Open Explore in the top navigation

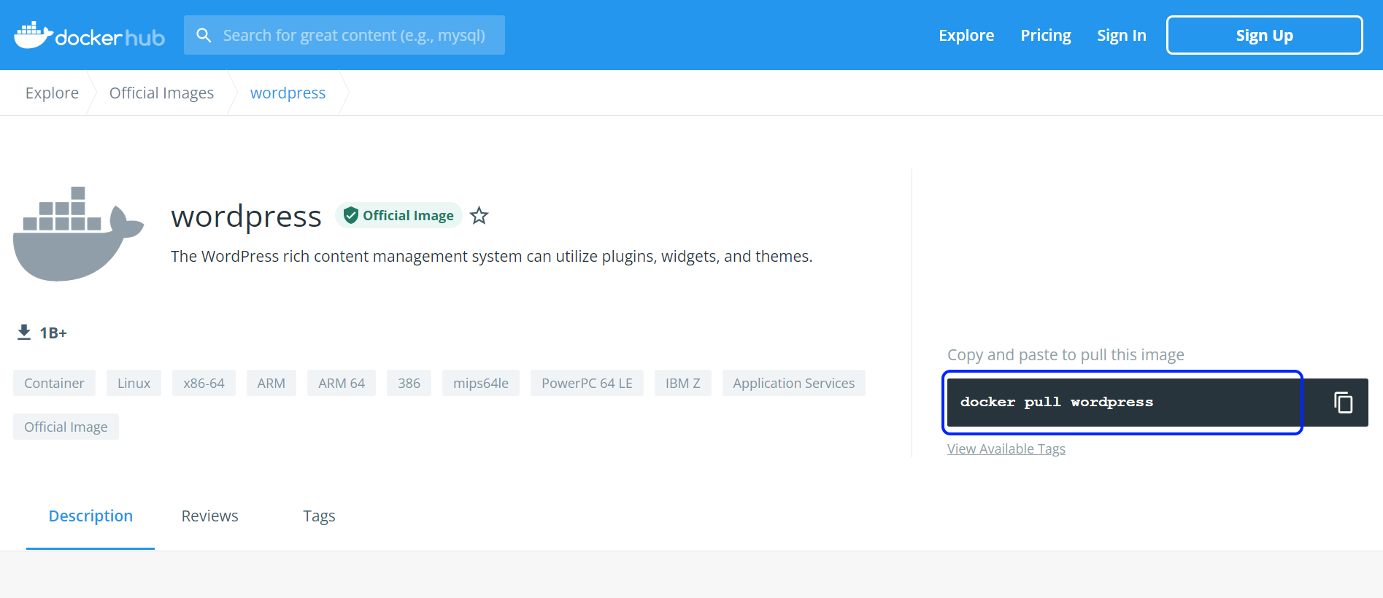tap(966, 35)
